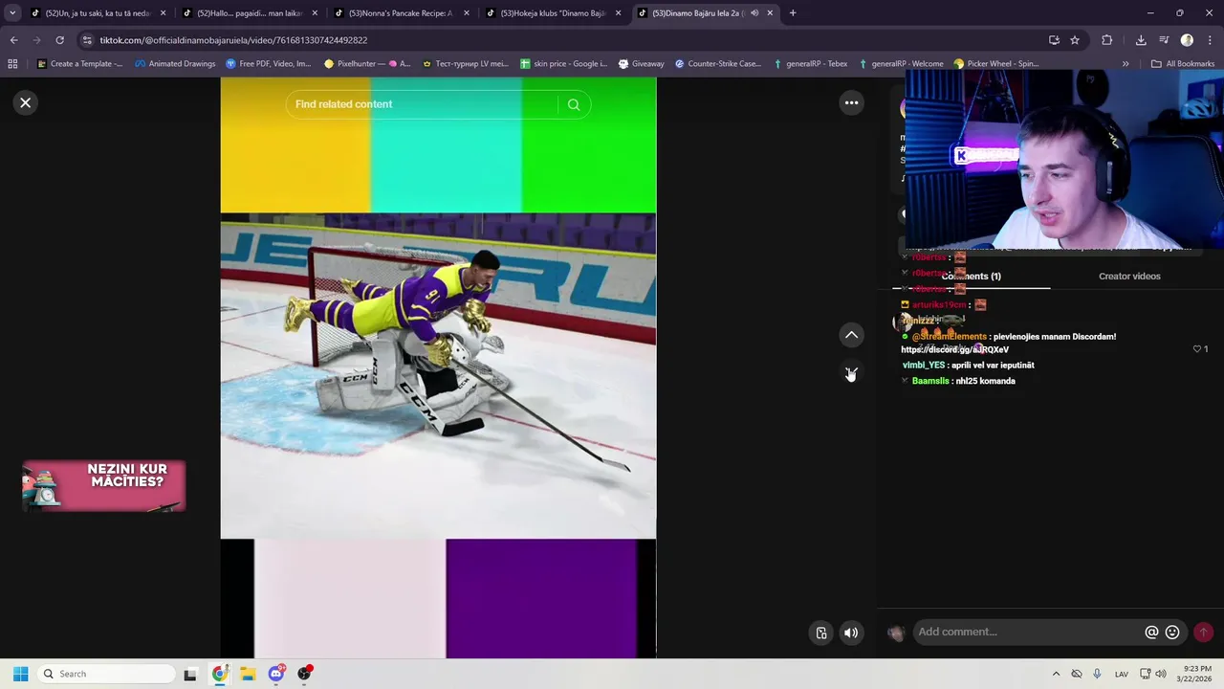Click the taskbar Search box

point(105,674)
